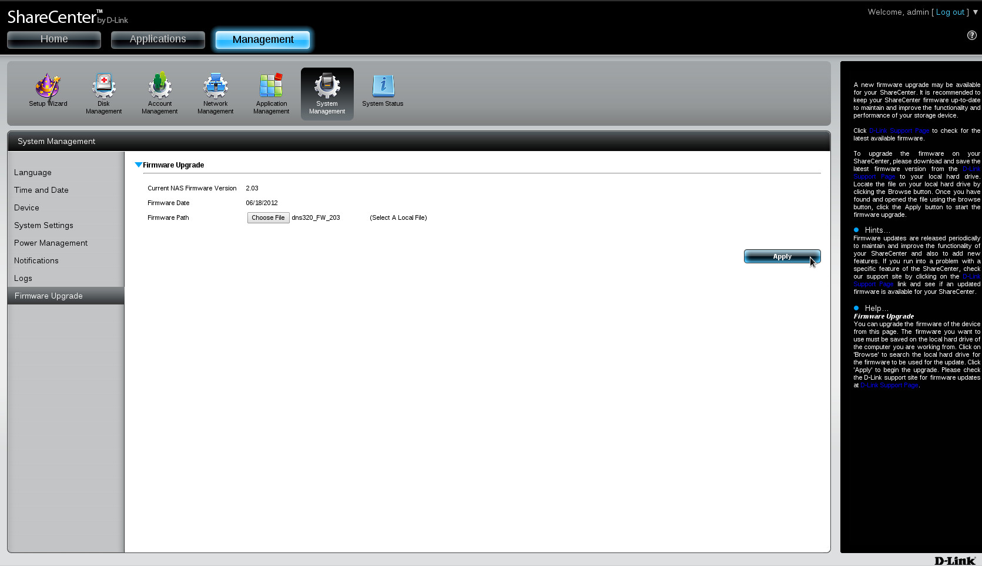Viewport: 982px width, 566px height.
Task: Click the 'Welcome, admin' text
Action: tap(898, 12)
